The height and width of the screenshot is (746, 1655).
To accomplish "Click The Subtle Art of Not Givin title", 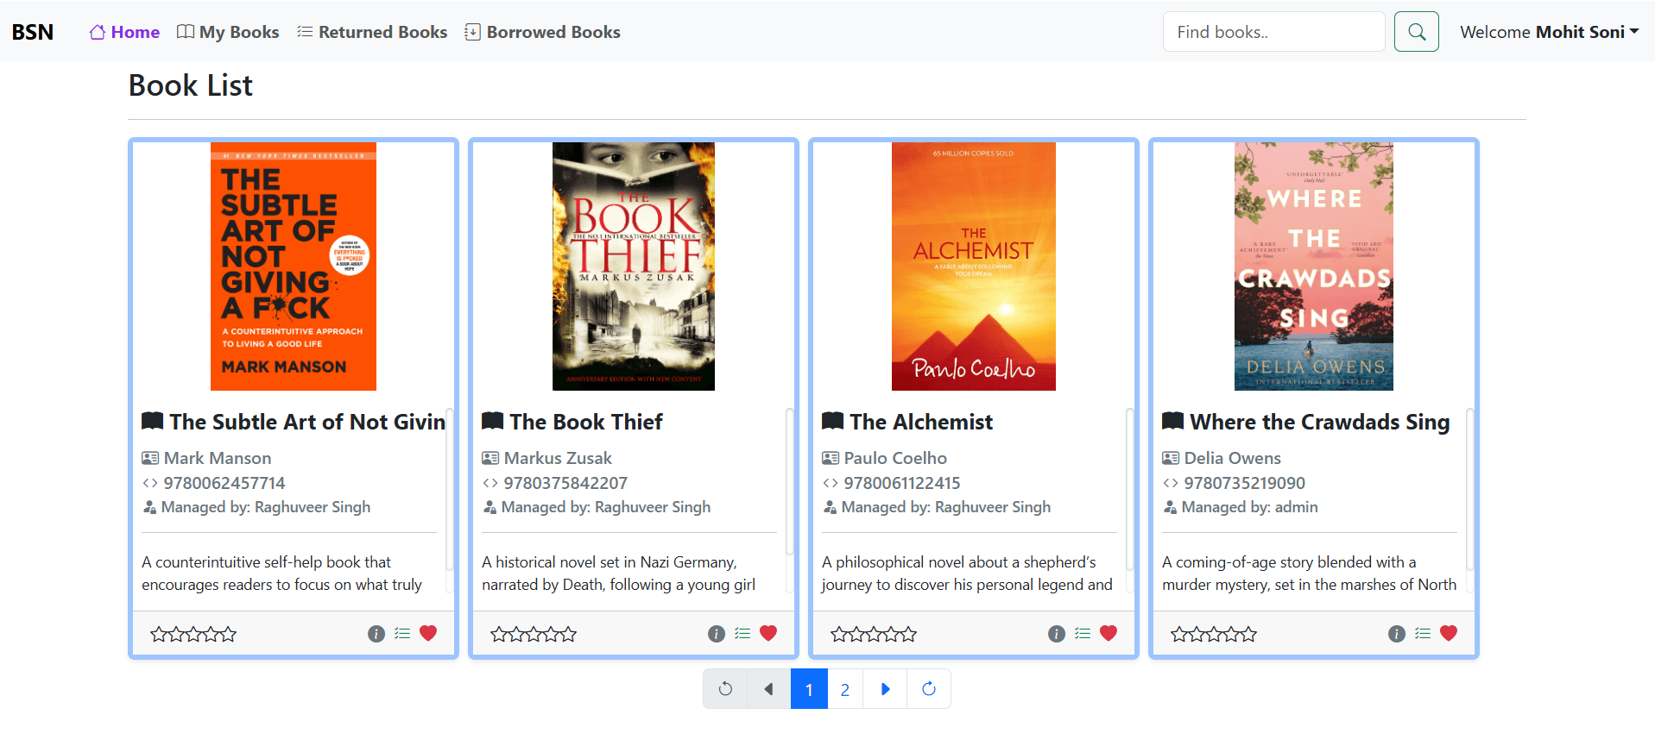I will click(x=307, y=422).
